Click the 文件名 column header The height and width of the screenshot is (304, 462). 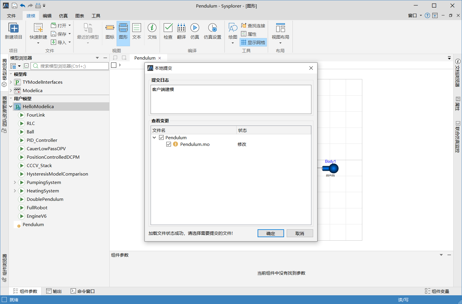(x=194, y=130)
